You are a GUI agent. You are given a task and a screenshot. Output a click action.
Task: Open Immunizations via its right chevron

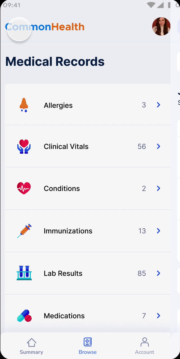[159, 231]
